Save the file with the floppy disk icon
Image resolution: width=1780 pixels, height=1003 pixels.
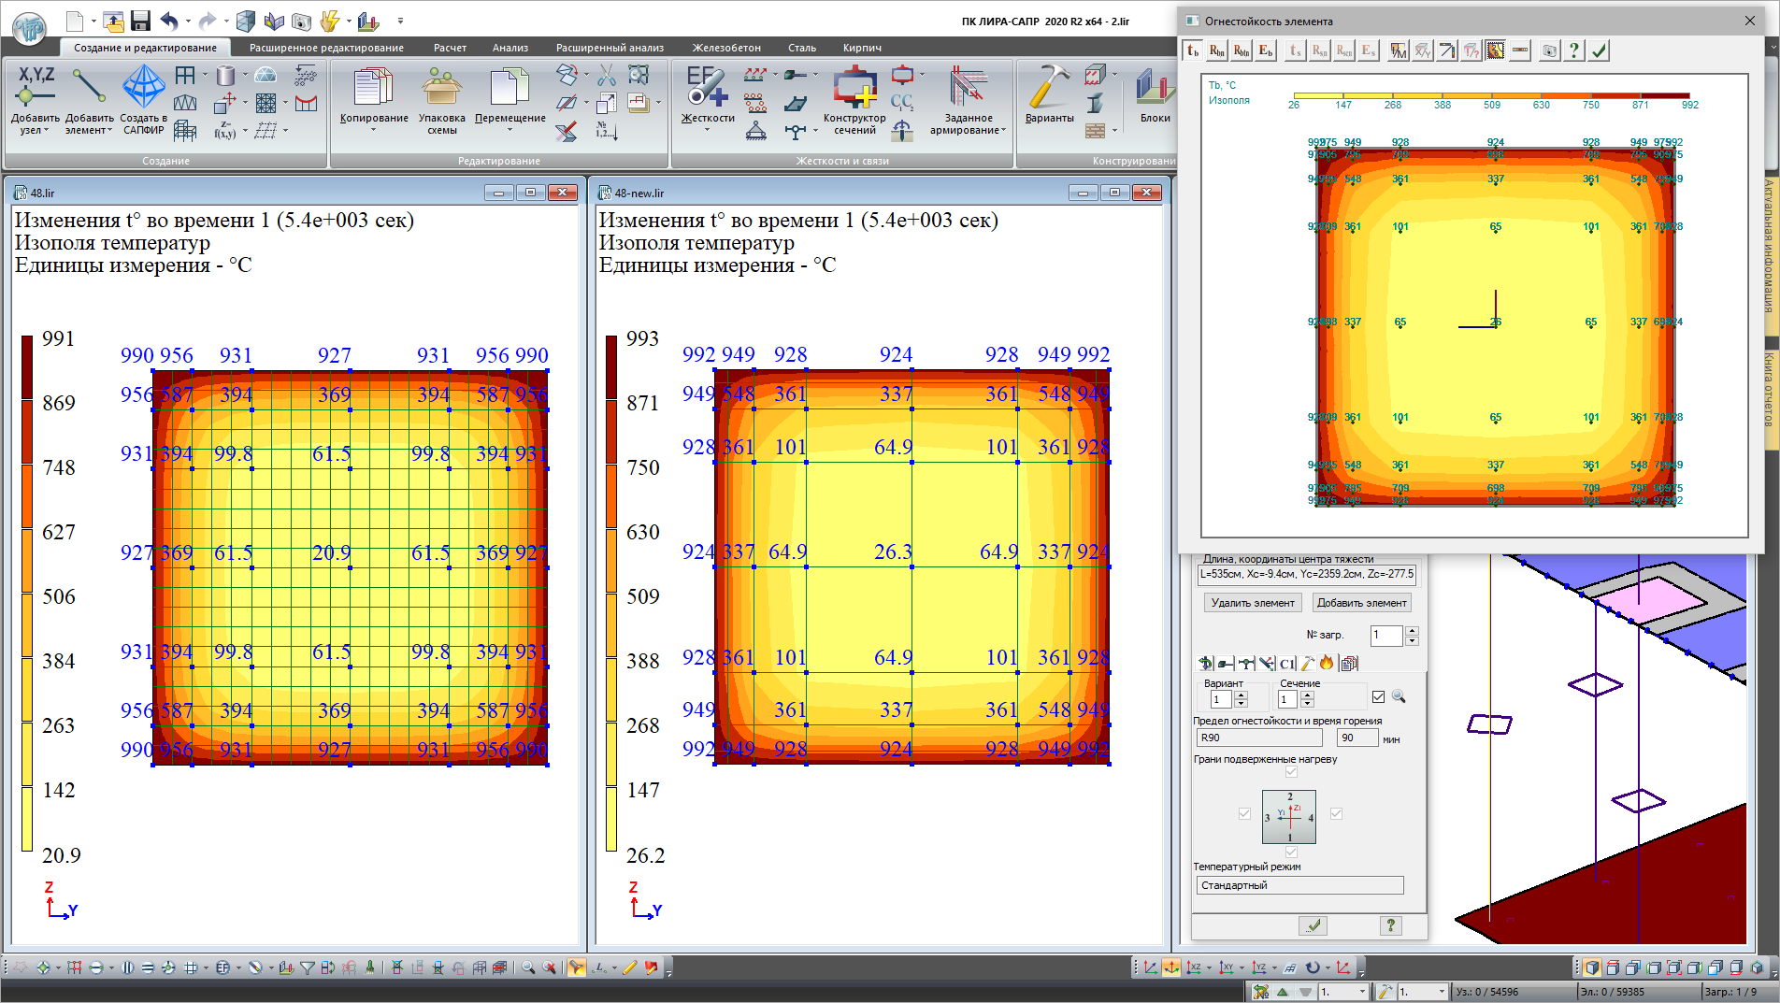pos(140,21)
